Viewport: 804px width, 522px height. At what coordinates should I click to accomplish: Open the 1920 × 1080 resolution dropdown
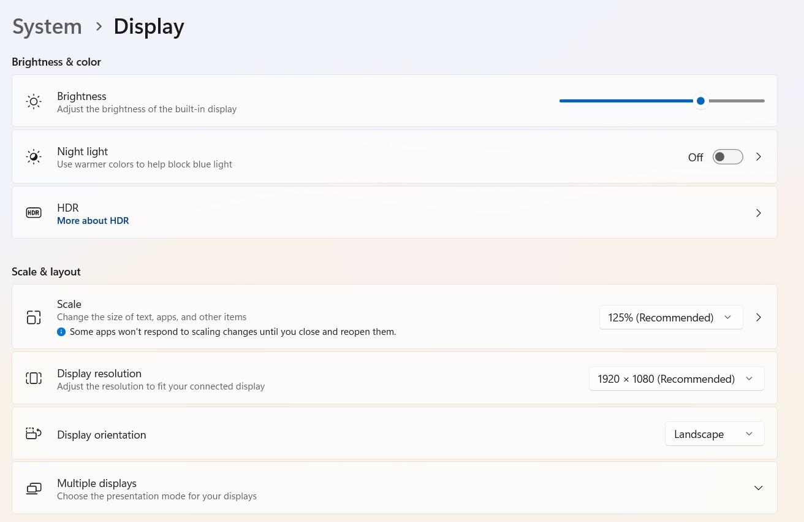point(677,378)
